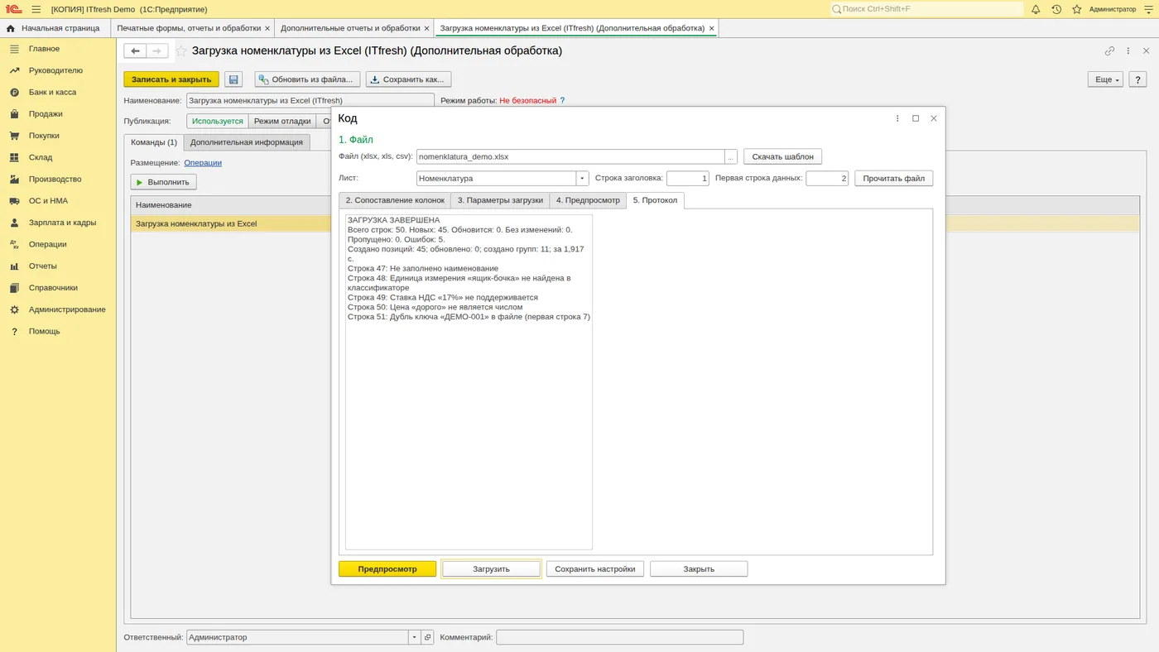The width and height of the screenshot is (1159, 652).
Task: Copy link to this form icon
Action: click(1109, 50)
